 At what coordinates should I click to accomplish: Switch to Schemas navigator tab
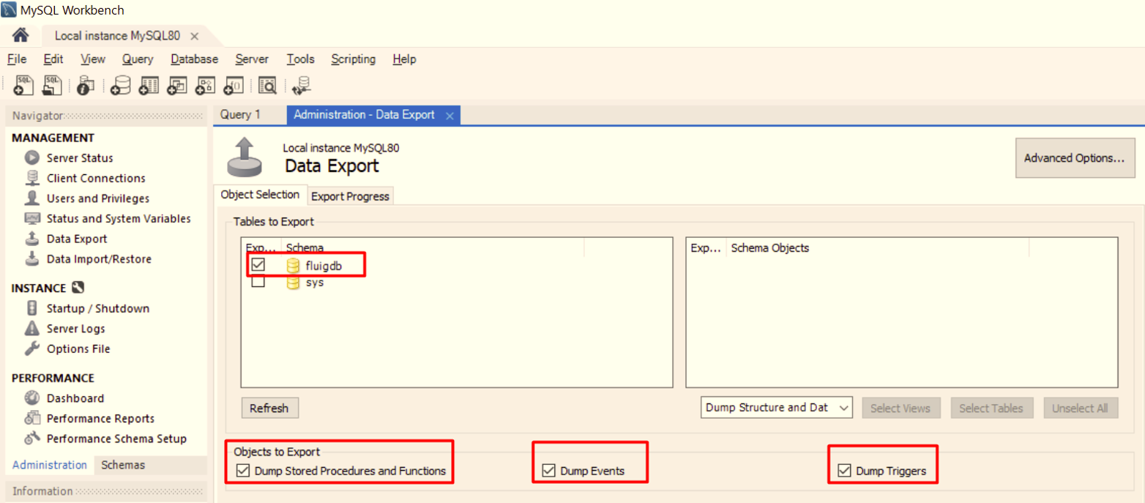[123, 465]
